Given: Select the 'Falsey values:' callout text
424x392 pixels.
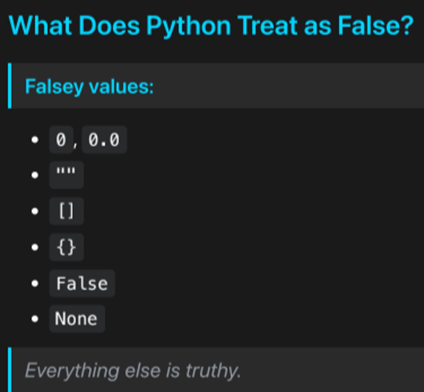Looking at the screenshot, I should [x=89, y=87].
